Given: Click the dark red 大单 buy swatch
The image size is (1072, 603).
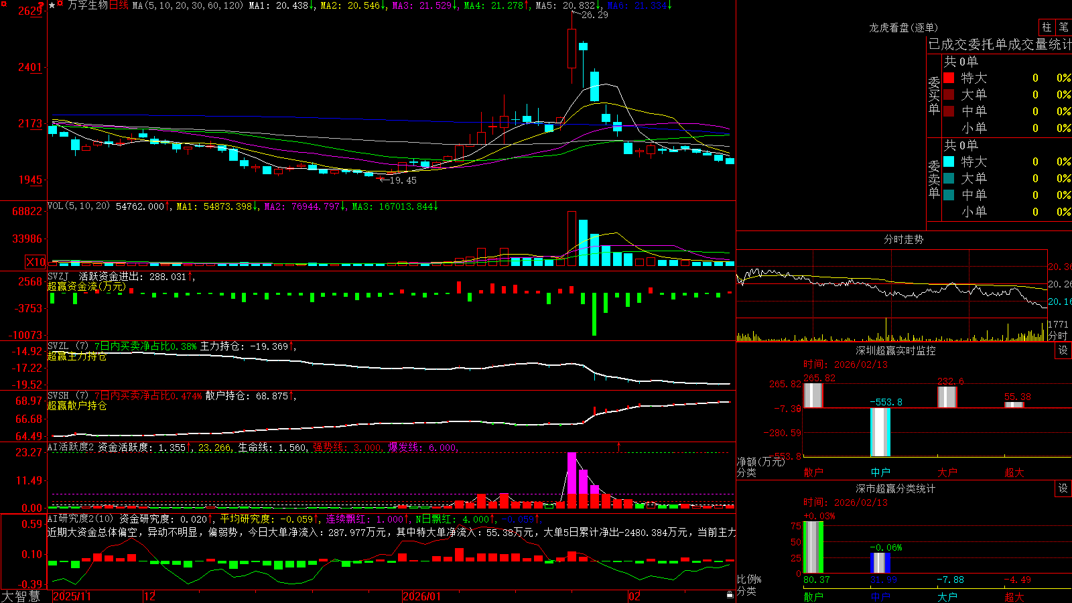Looking at the screenshot, I should [x=949, y=94].
